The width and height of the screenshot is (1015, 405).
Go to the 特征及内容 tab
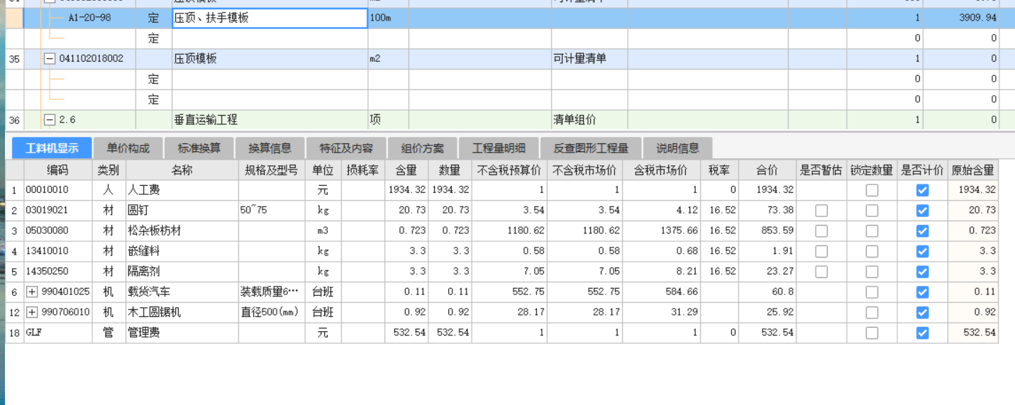(x=346, y=148)
